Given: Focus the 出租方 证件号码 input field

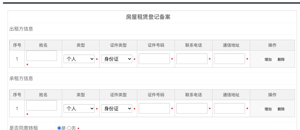Looking at the screenshot, I should point(154,59).
